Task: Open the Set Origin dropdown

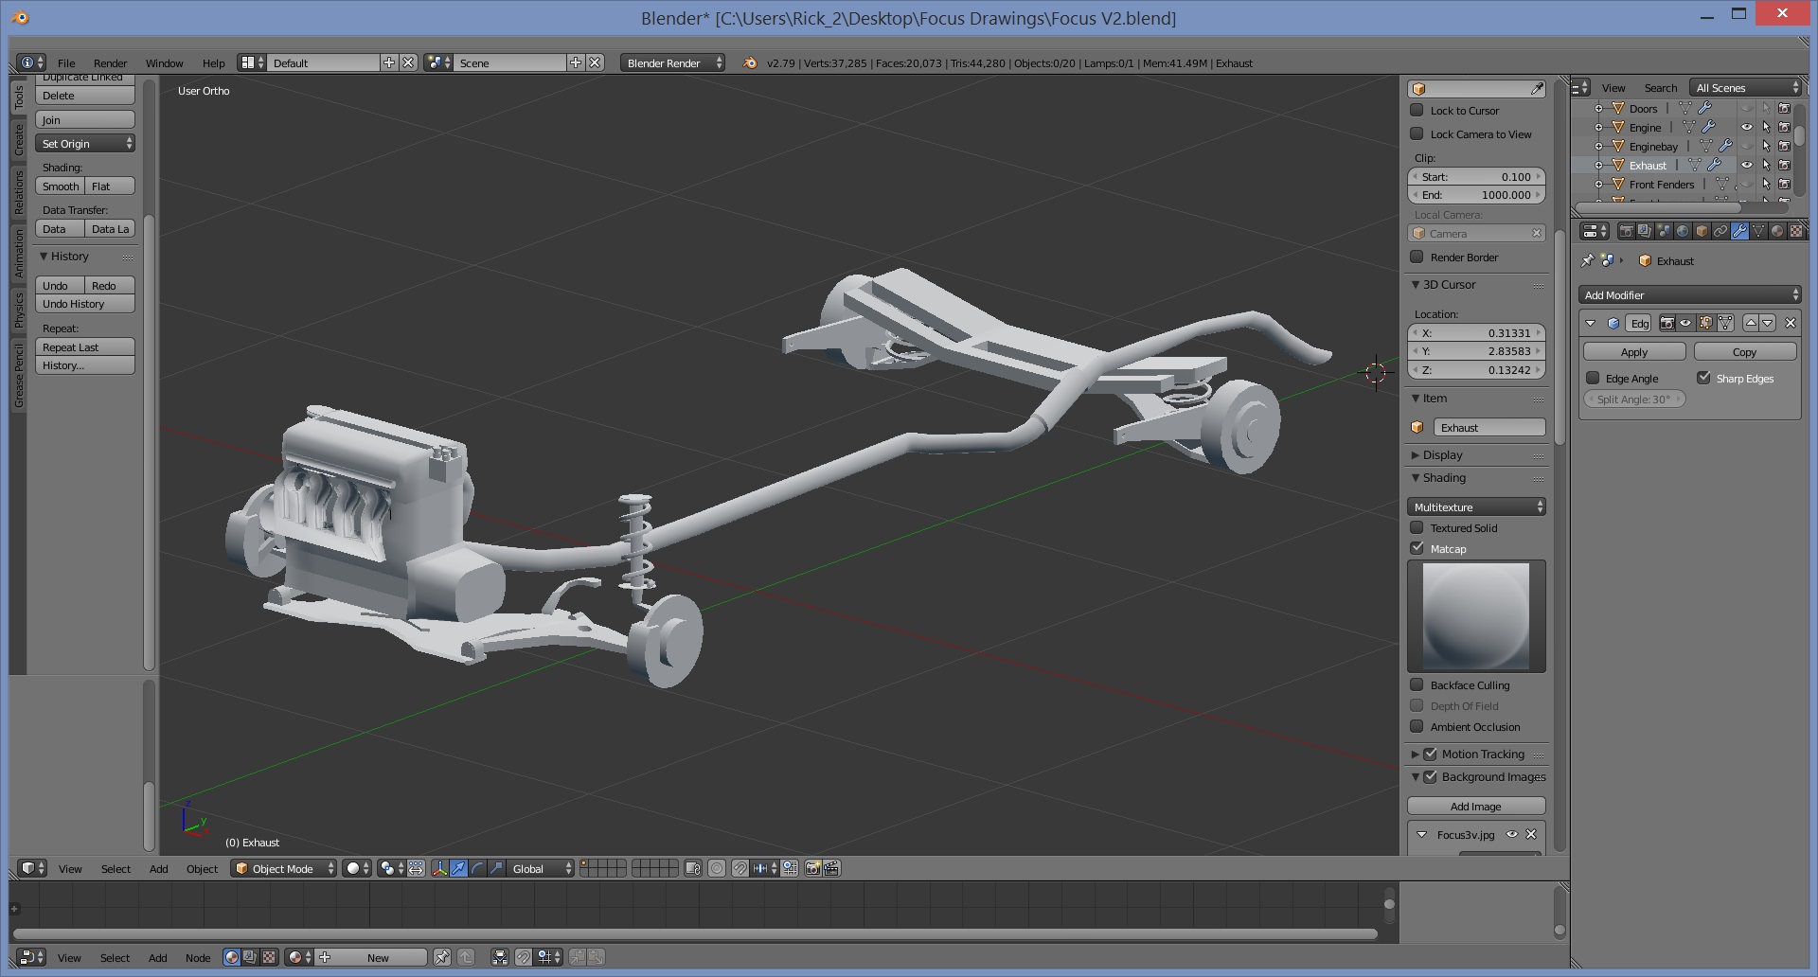Action: coord(85,143)
